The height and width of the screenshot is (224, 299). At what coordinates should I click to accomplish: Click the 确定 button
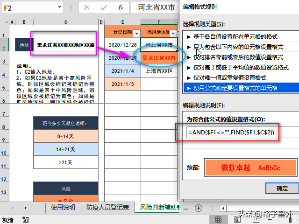tap(282, 189)
